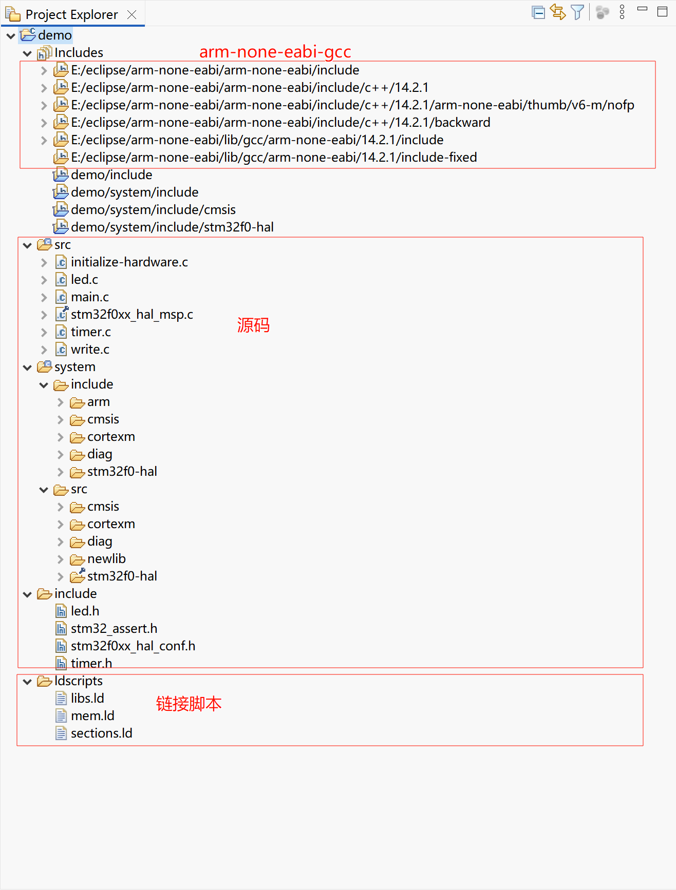Open the Filter toolbar icon
676x890 pixels.
point(577,12)
